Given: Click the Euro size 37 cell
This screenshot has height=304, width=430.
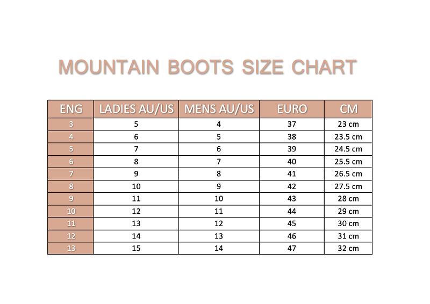Looking at the screenshot, I should tap(292, 124).
